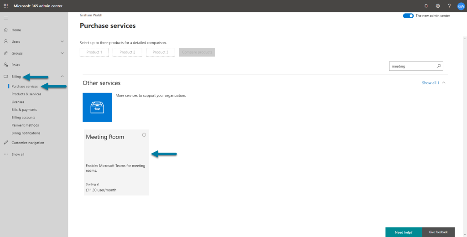This screenshot has width=467, height=237.
Task: Open Products & services menu item
Action: pyautogui.click(x=26, y=94)
